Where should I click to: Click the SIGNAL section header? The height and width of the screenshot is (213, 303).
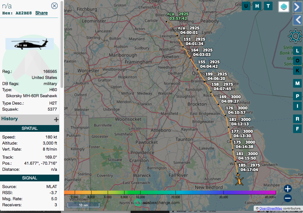pos(29,178)
